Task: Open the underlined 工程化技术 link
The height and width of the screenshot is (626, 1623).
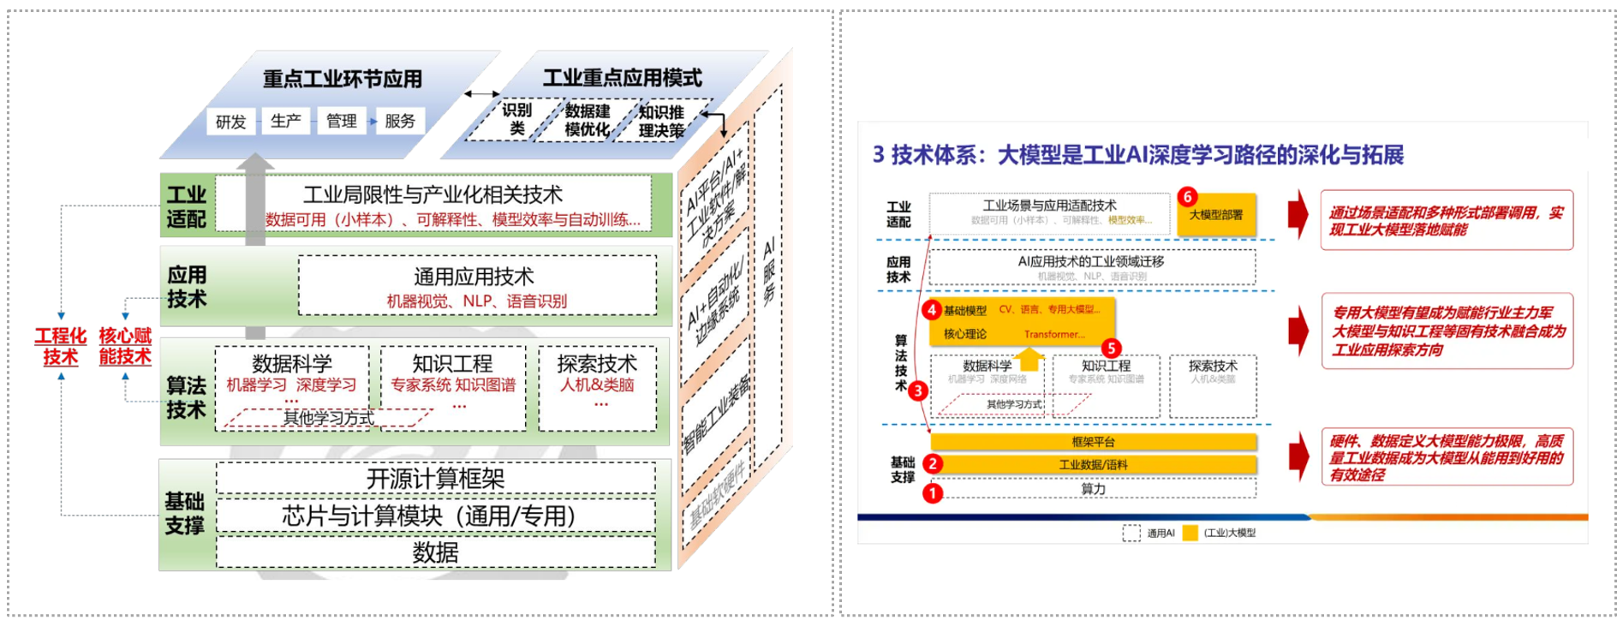Action: click(61, 346)
